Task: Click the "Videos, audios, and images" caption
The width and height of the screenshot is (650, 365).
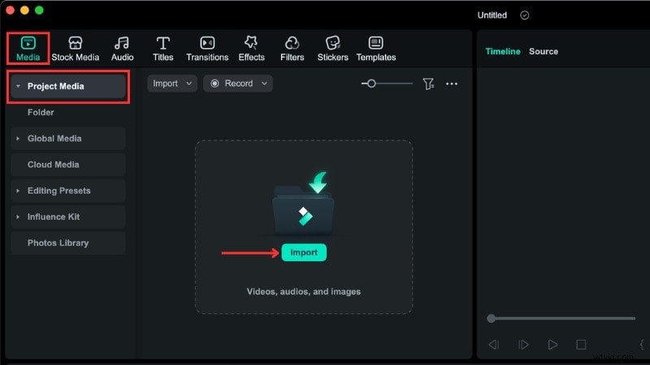Action: click(303, 292)
